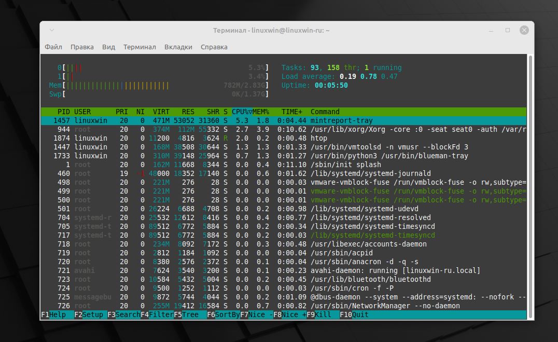Open the Вид menu
Viewport: 558px width, 342px height.
coord(108,47)
